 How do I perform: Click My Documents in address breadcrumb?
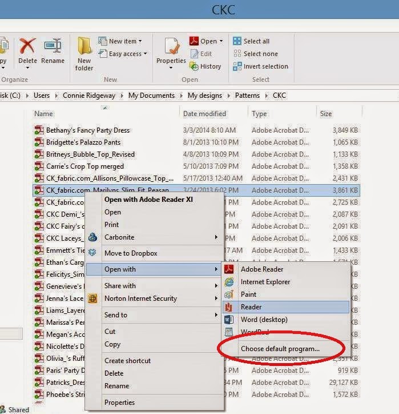tap(151, 95)
